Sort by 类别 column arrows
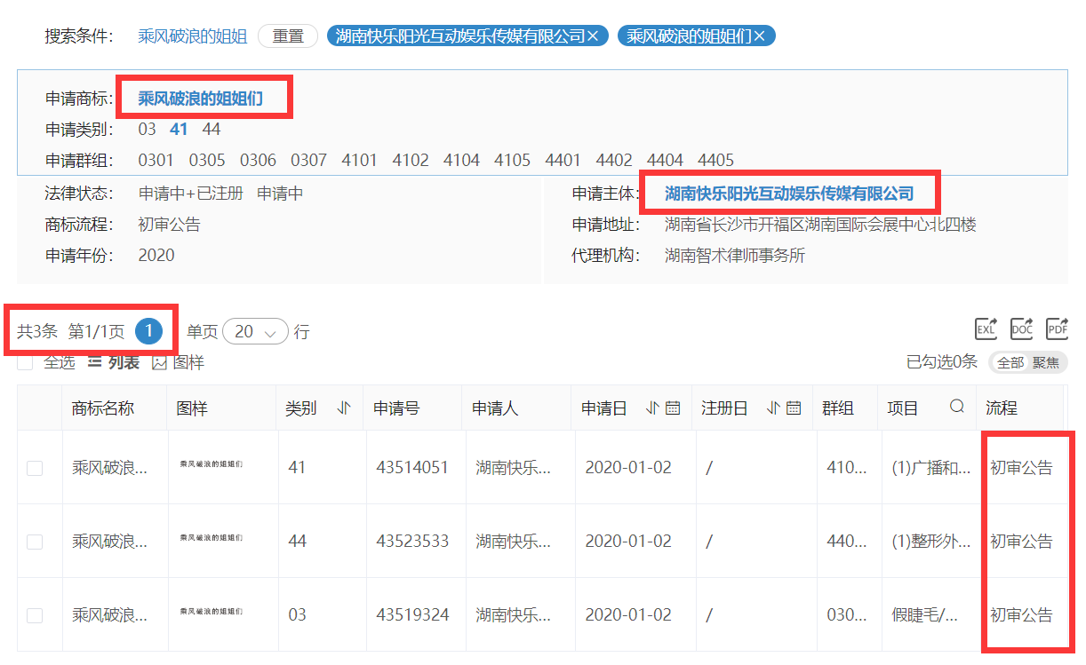 click(x=344, y=408)
